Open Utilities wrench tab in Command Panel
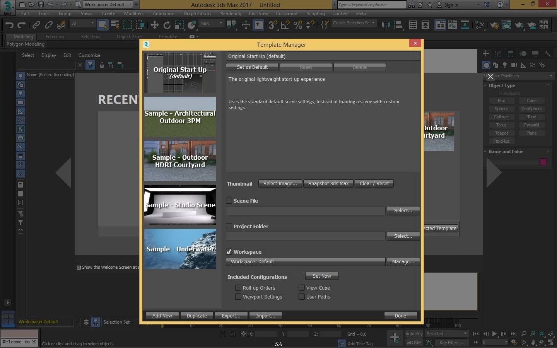 click(547, 53)
